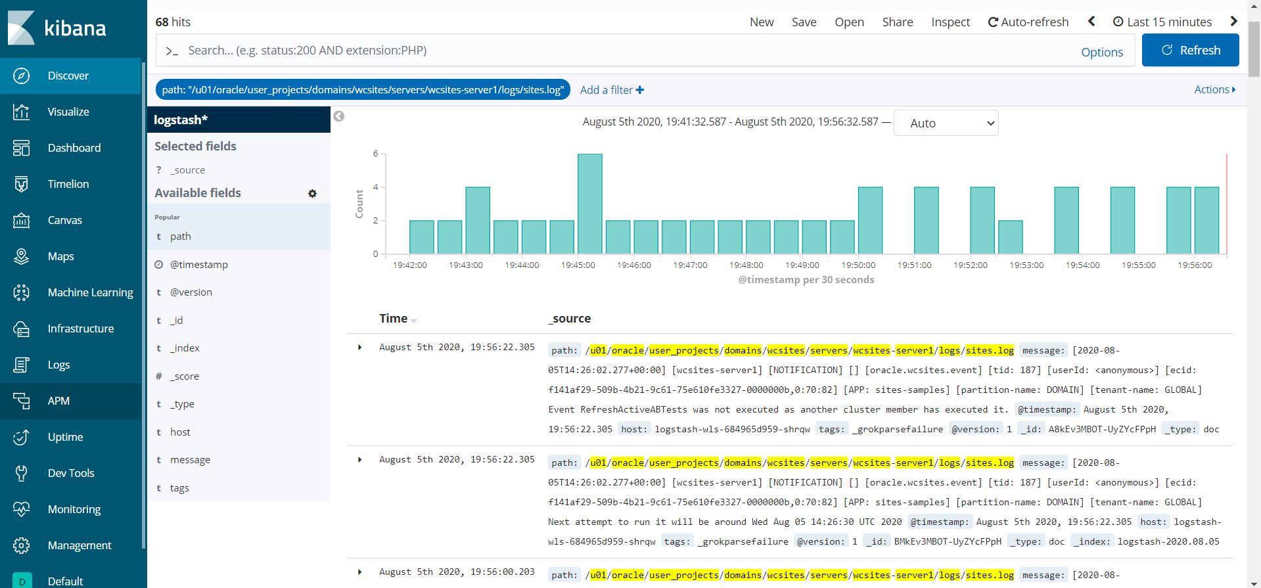Open the Last 15 minutes time picker
This screenshot has width=1261, height=588.
tap(1162, 22)
